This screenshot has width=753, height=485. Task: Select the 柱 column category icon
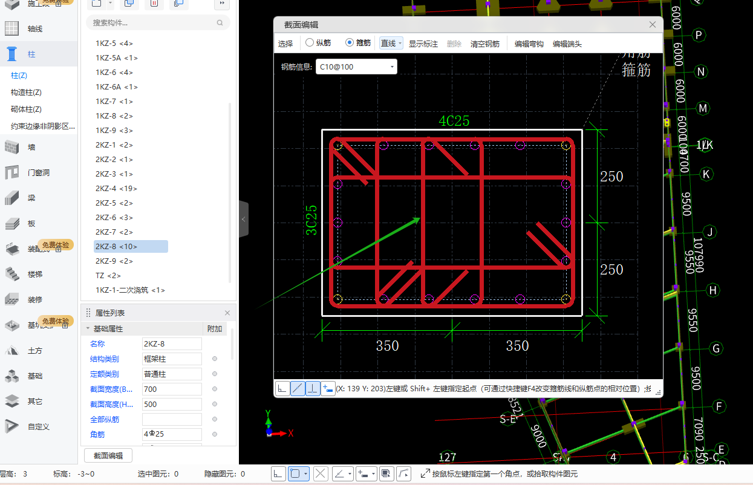click(x=11, y=54)
